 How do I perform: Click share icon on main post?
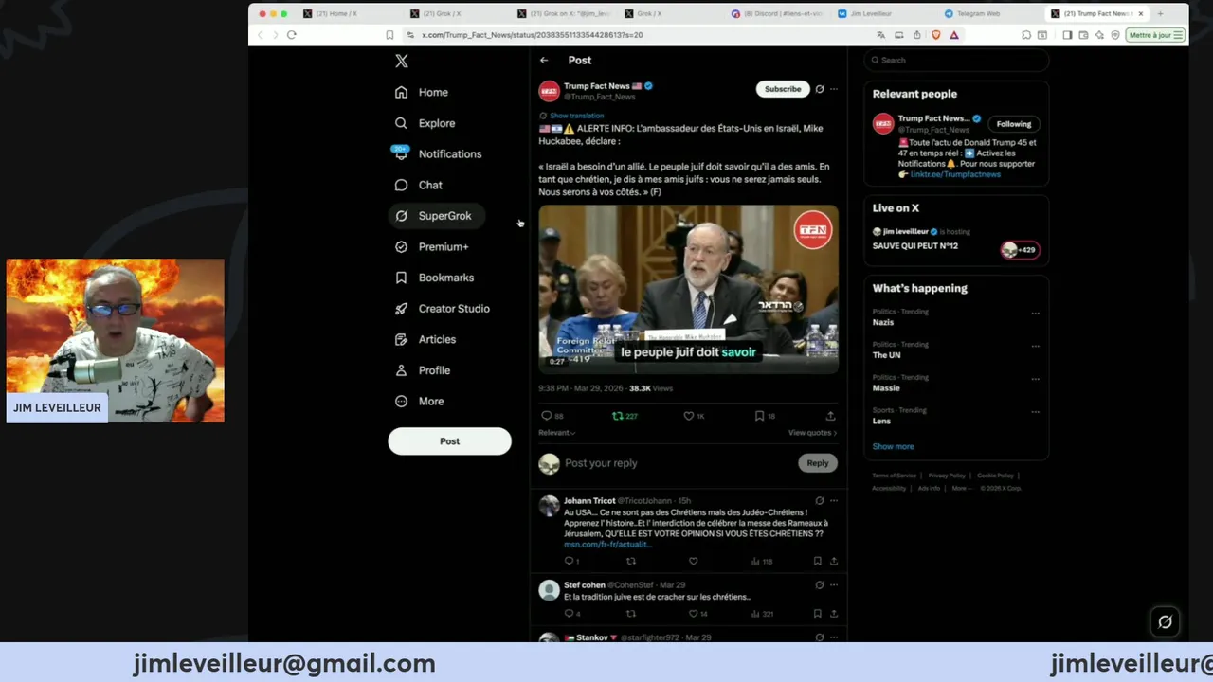(830, 416)
